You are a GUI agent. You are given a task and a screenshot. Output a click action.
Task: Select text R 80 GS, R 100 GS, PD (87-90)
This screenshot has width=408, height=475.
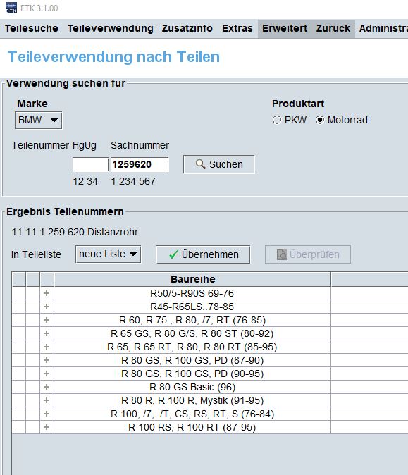(x=192, y=360)
